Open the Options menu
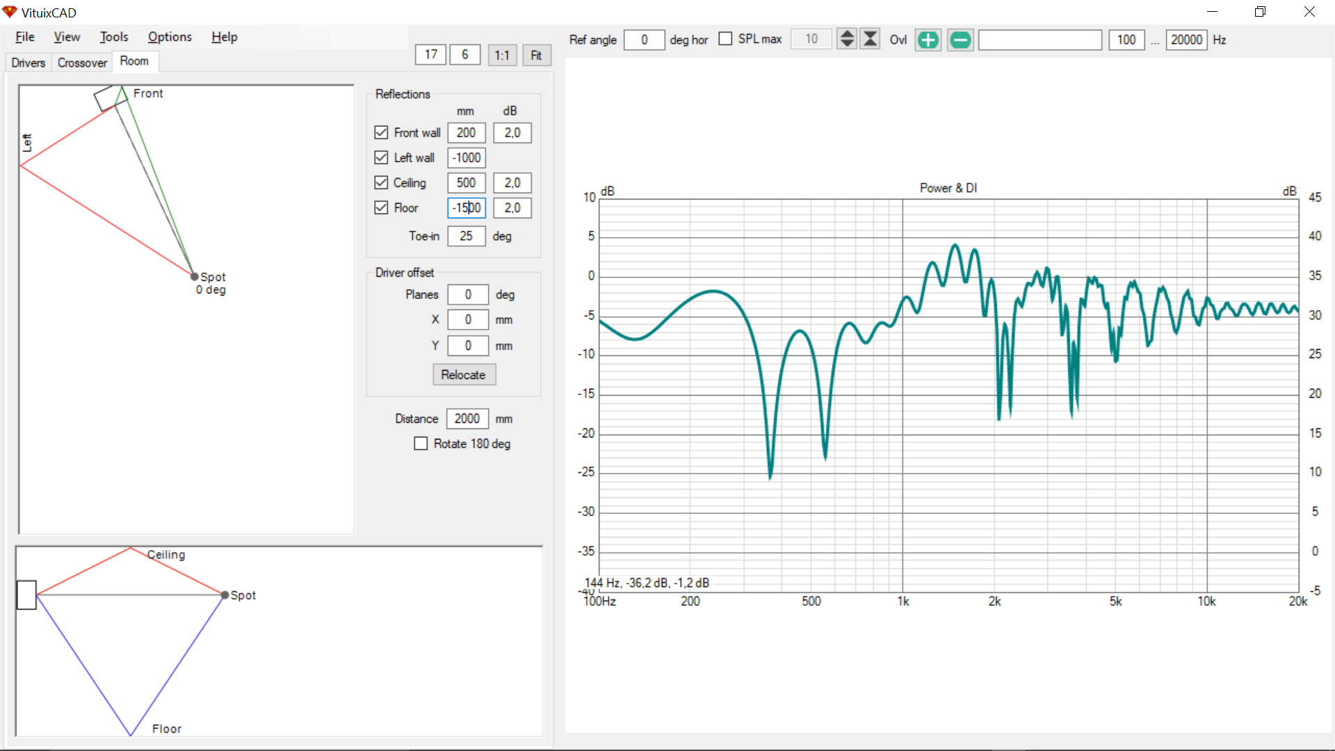 coord(170,37)
